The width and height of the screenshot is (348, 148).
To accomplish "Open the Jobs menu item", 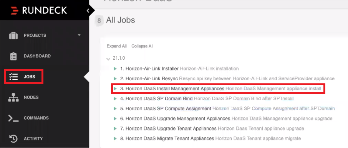I will pyautogui.click(x=30, y=77).
